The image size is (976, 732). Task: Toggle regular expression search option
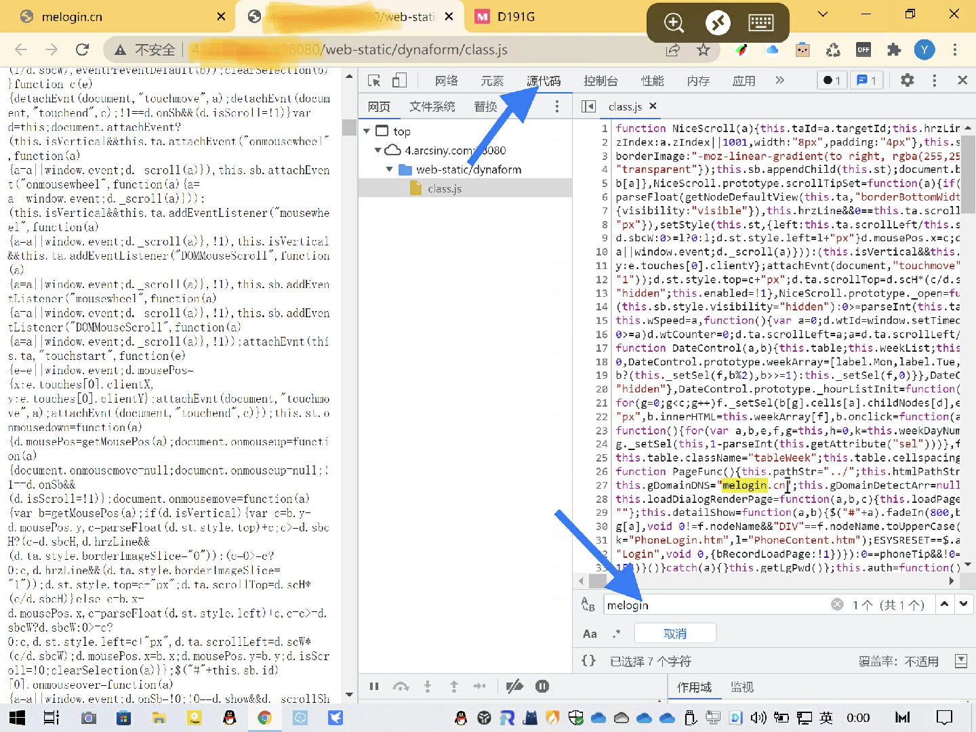[x=616, y=634]
